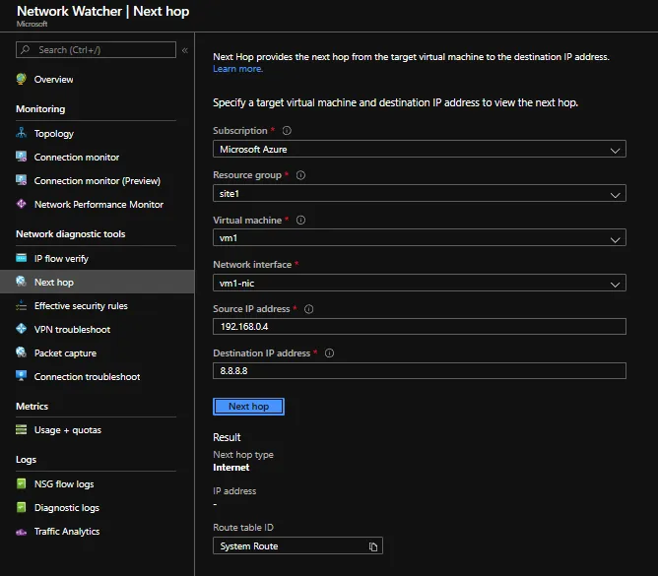Viewport: 658px width, 576px height.
Task: Expand the Network interface dropdown
Action: point(419,284)
